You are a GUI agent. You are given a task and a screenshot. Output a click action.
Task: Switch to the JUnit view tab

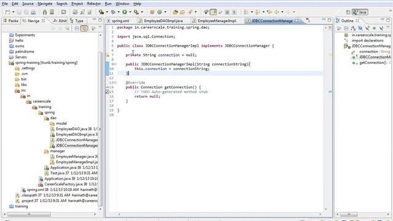tap(60, 21)
